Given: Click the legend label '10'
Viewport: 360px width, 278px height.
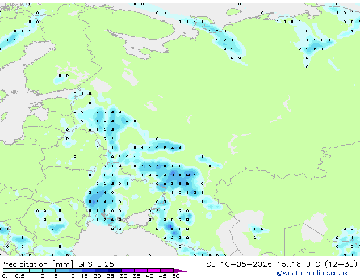Looking at the screenshot, I should pyautogui.click(x=71, y=276).
